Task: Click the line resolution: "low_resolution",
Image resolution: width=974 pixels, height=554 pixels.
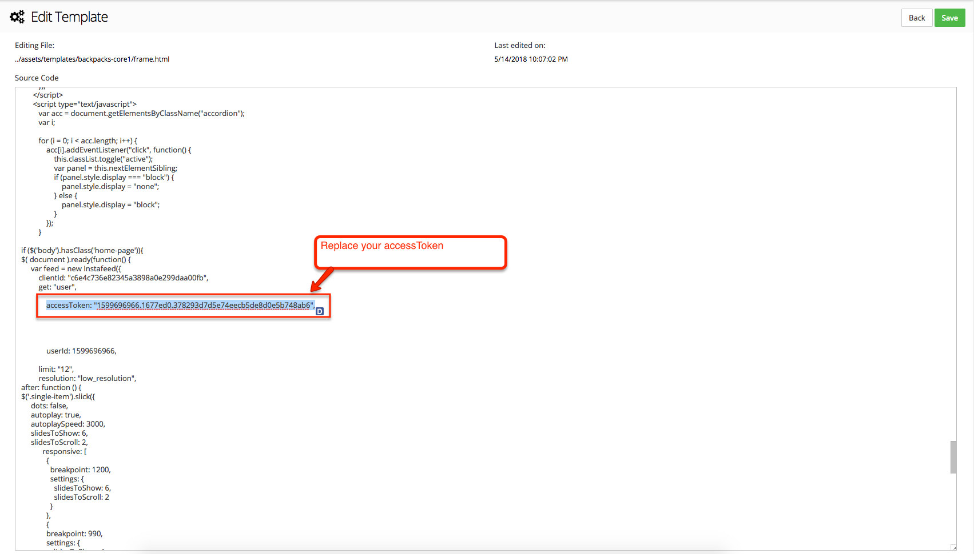Action: [88, 379]
